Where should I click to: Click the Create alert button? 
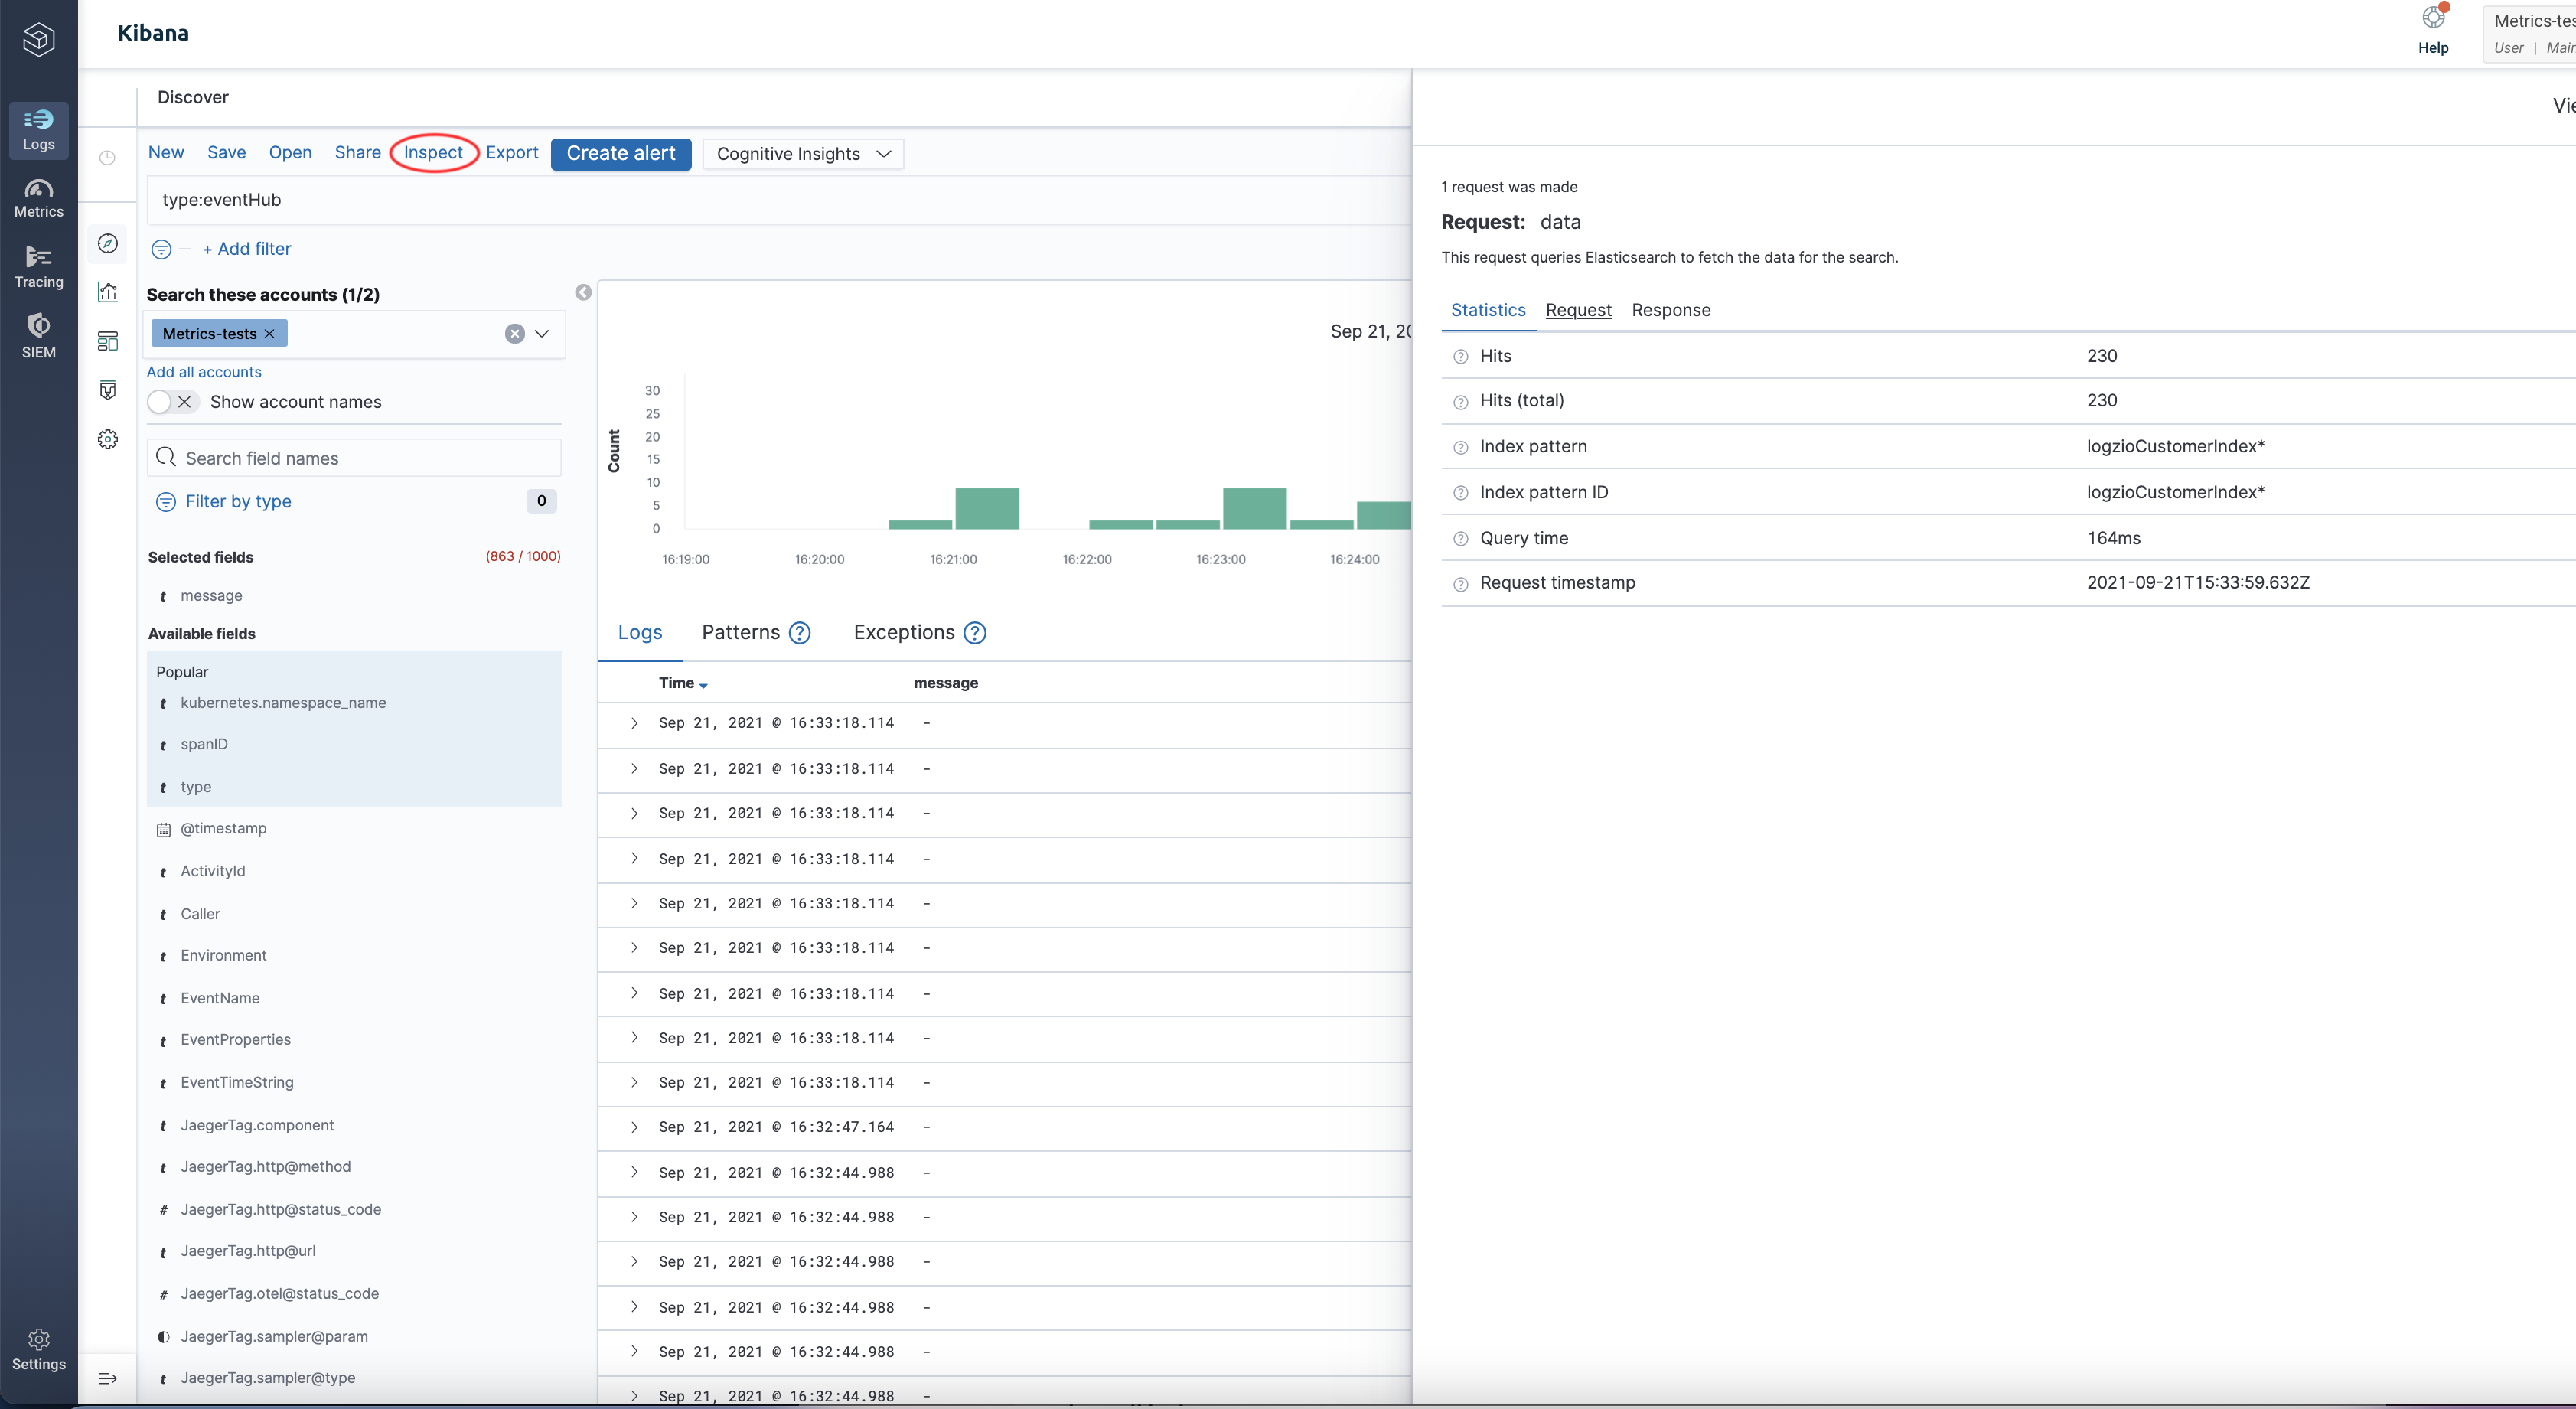(x=620, y=153)
